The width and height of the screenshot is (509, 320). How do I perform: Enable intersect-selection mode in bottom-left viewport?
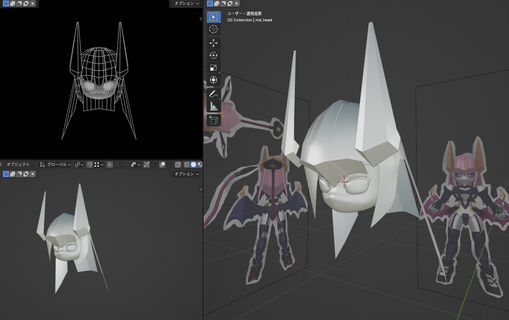point(33,174)
